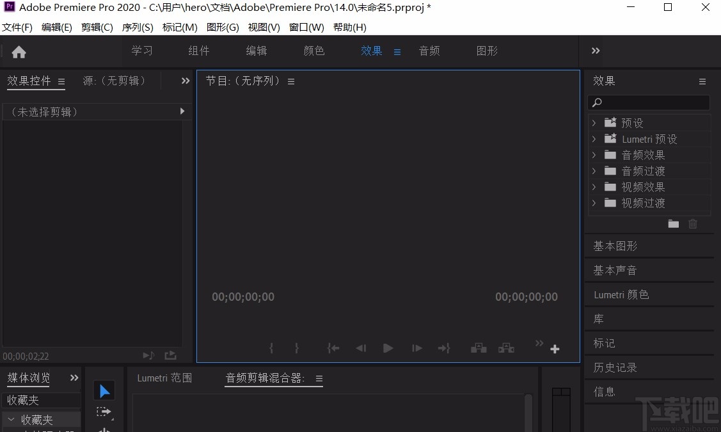Open the 收藏夹 dropdown in Media Browser
Viewport: 721px width, 432px height.
tap(42, 400)
